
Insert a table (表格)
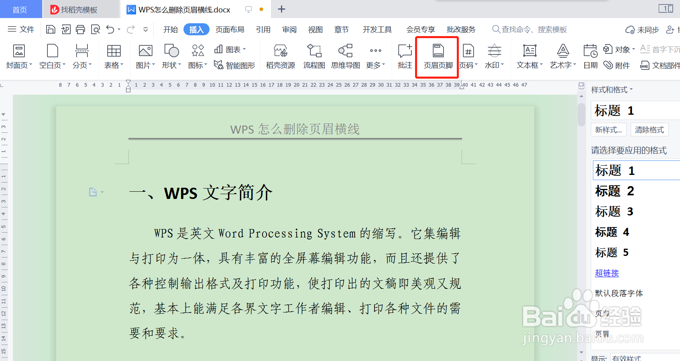[114, 57]
